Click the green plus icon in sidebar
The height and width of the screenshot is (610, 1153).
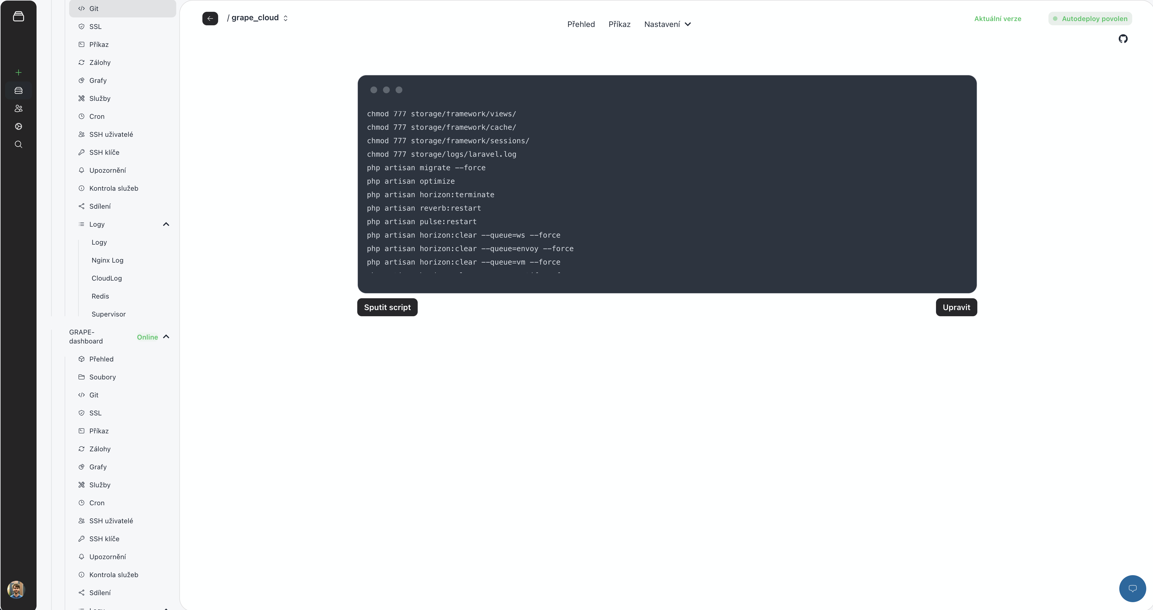(18, 72)
